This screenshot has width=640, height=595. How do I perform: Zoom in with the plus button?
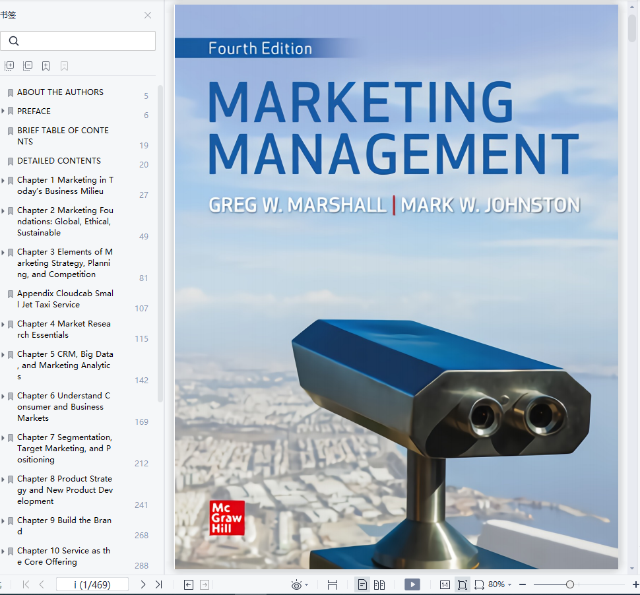tap(635, 585)
